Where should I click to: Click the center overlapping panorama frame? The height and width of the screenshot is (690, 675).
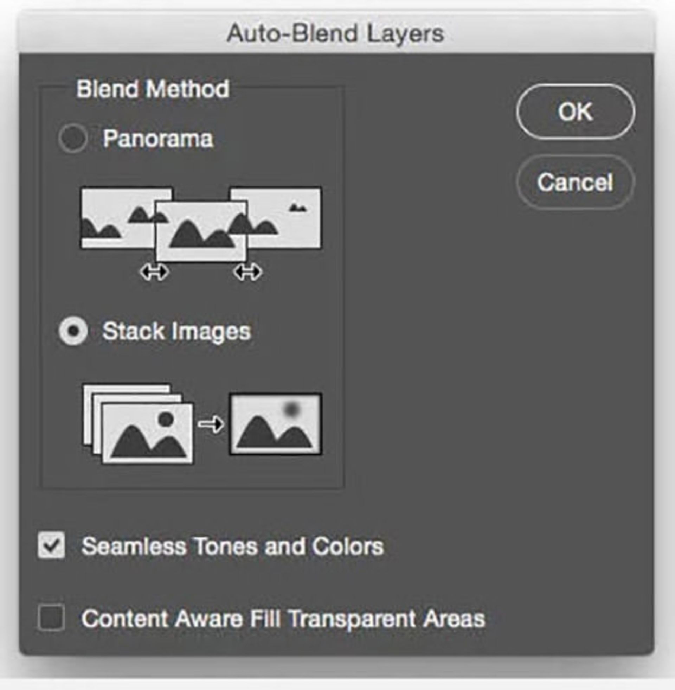pos(201,231)
